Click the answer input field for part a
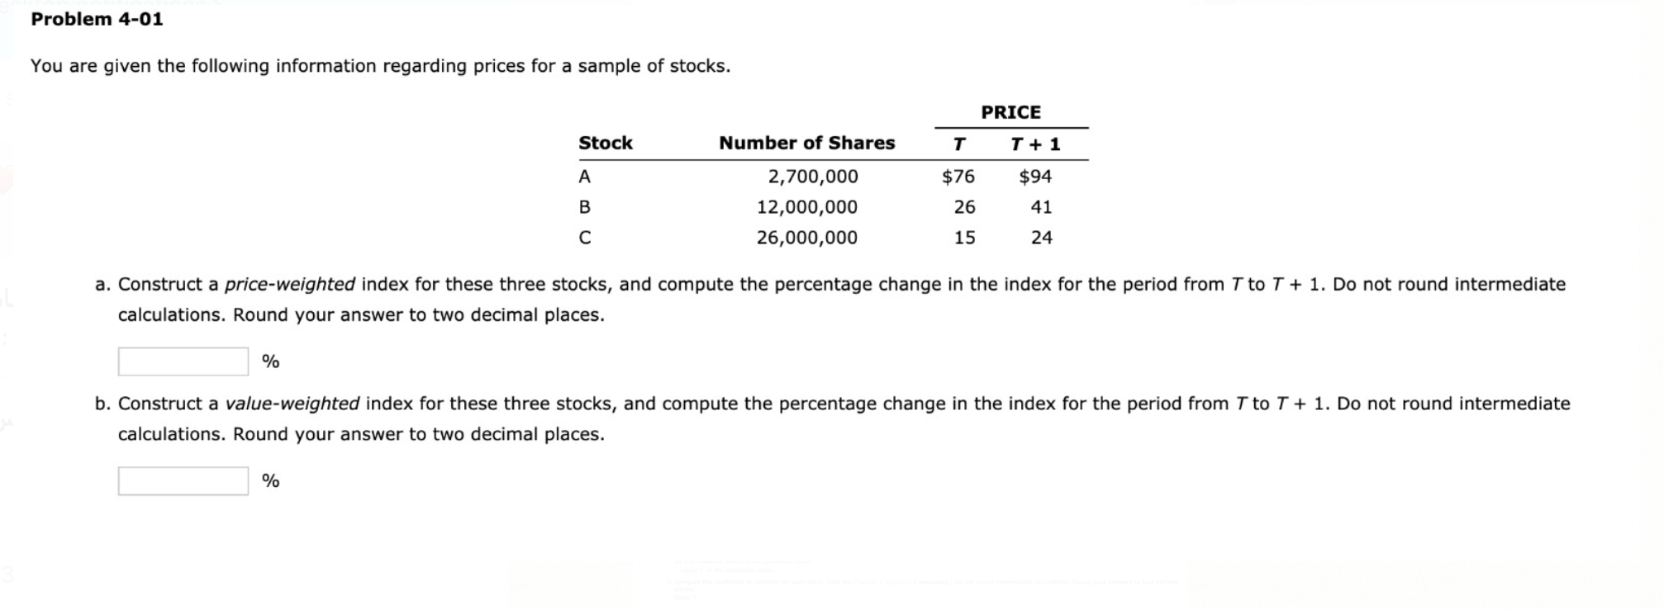The width and height of the screenshot is (1664, 609). coord(182,361)
